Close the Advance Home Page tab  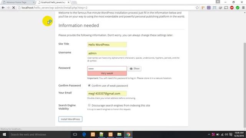[33, 2]
